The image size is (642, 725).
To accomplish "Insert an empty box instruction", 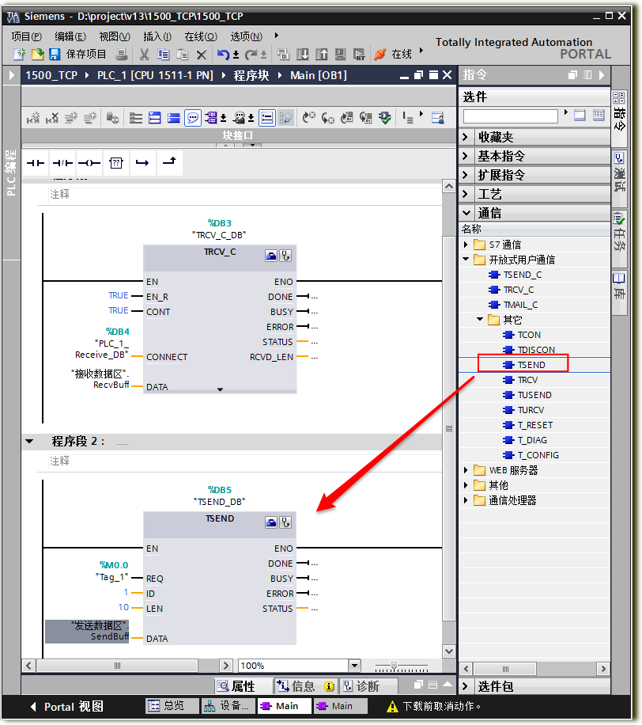I will [x=116, y=163].
